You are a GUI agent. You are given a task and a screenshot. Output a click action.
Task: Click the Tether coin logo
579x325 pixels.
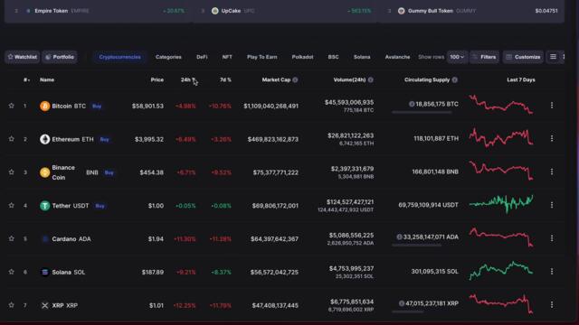tap(44, 206)
